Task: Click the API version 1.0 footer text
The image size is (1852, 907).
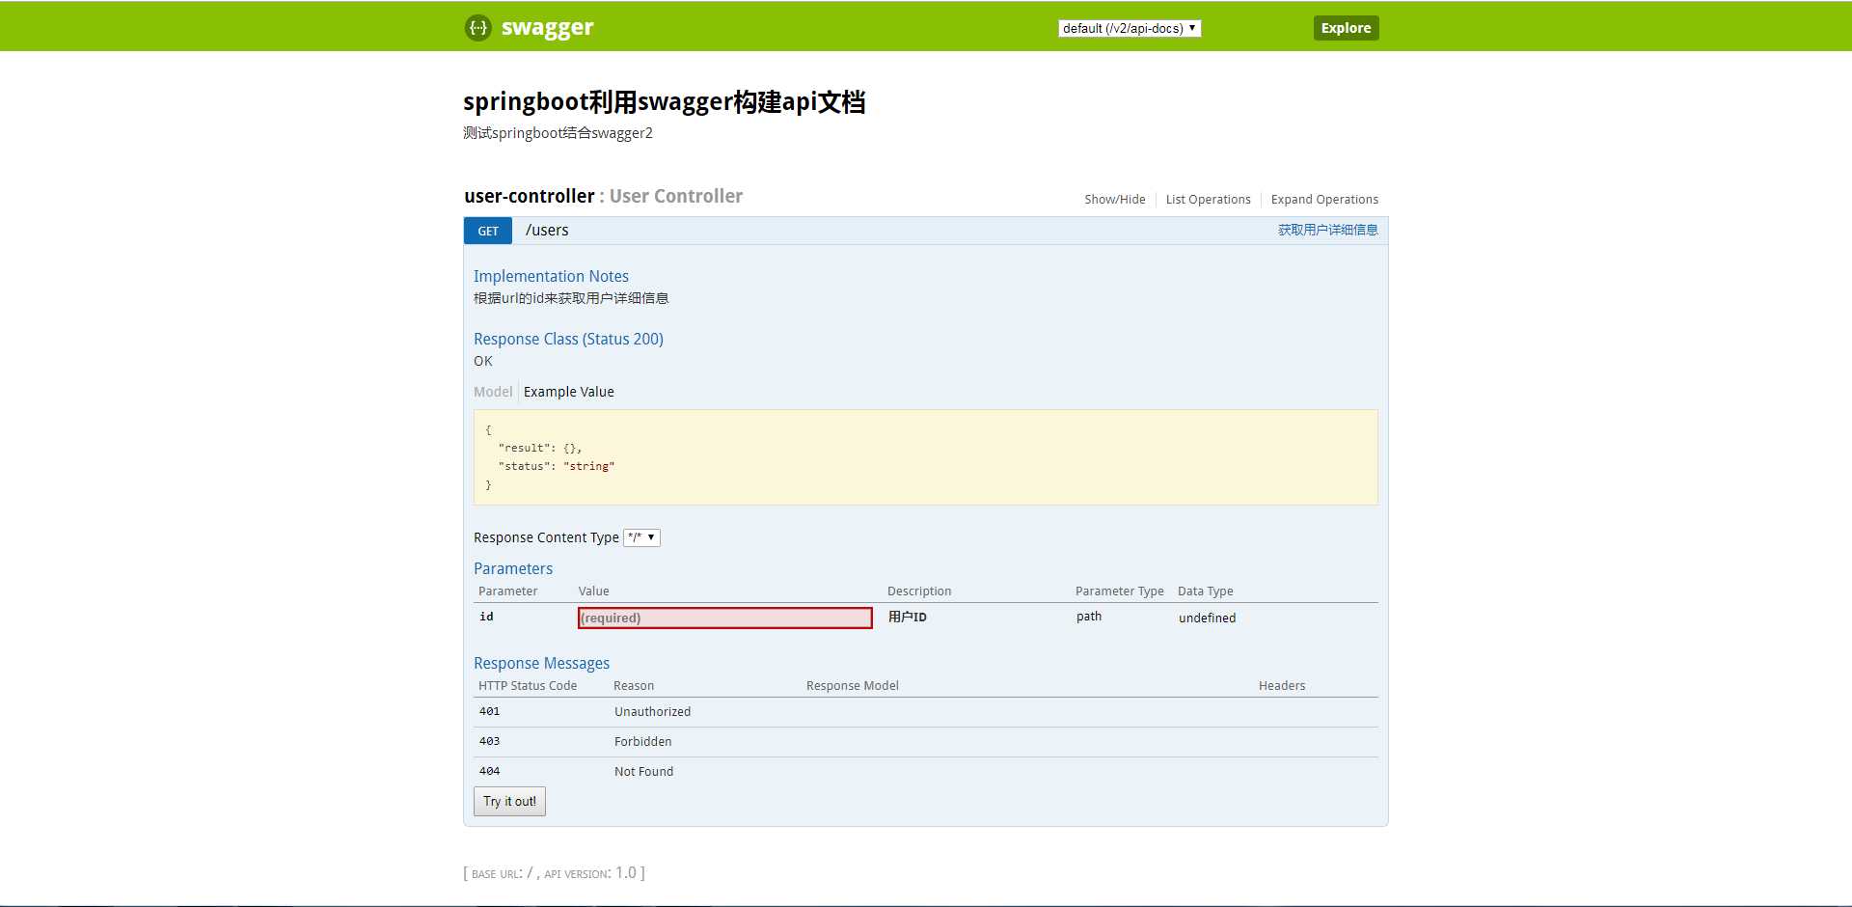Action: [589, 873]
